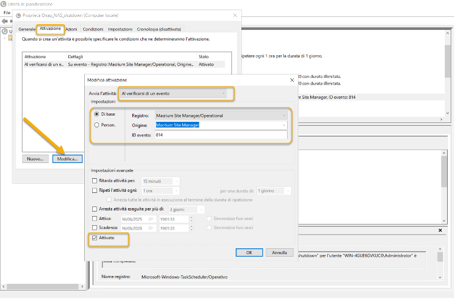Enable Ritarda attività per checkbox
Screen dimensions: 455x299
[x=94, y=181]
